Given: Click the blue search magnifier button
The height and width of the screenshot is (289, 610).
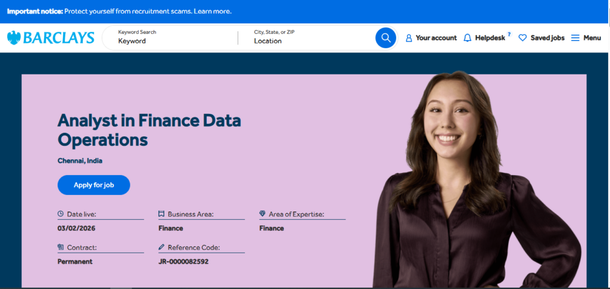Looking at the screenshot, I should click(x=385, y=38).
